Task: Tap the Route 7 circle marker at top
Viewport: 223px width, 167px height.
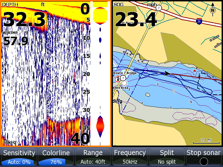Action: (159, 8)
